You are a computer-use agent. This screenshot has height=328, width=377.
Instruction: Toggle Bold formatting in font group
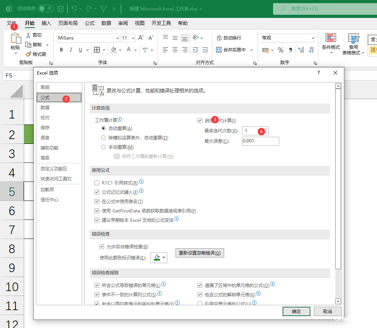[61, 50]
